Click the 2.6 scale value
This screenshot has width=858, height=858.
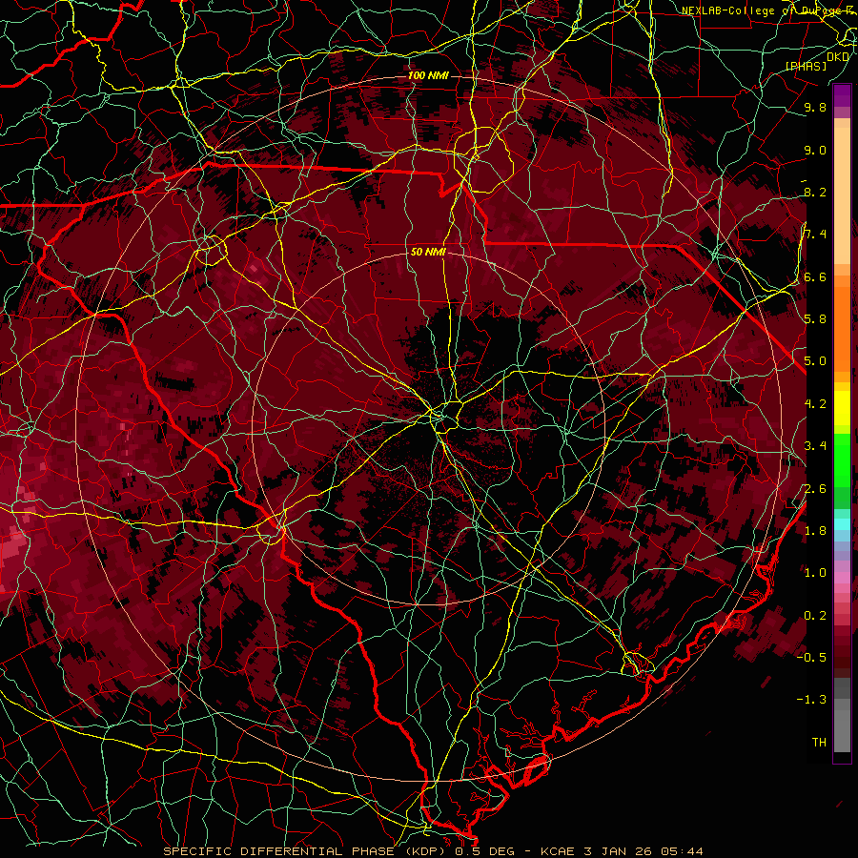815,489
